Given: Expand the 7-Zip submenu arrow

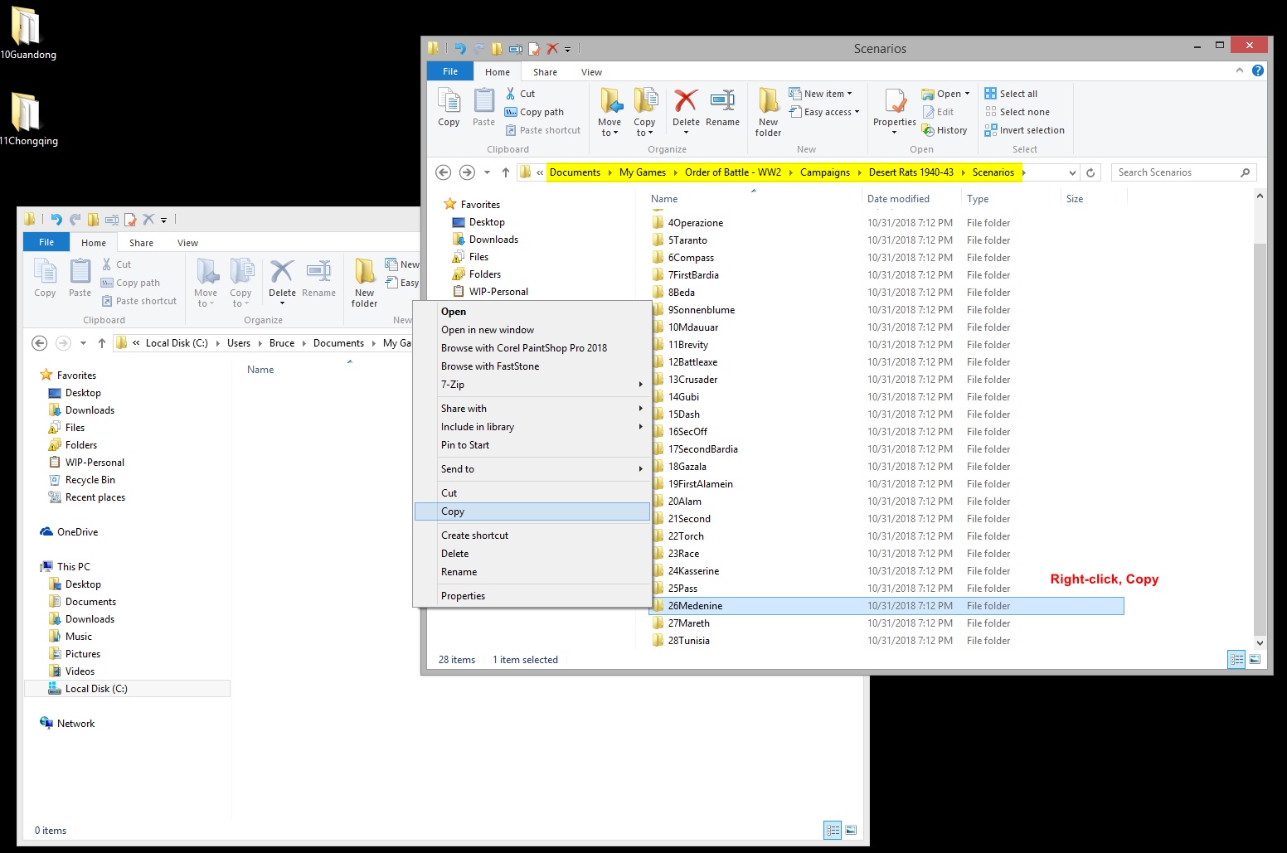Looking at the screenshot, I should (640, 385).
